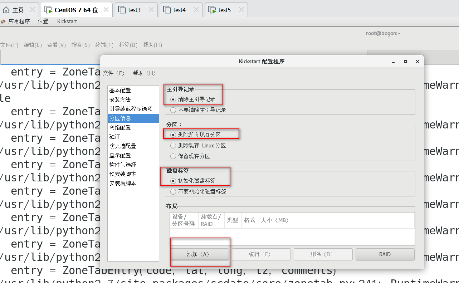Open 安装方法 in sidebar list

pos(133,99)
